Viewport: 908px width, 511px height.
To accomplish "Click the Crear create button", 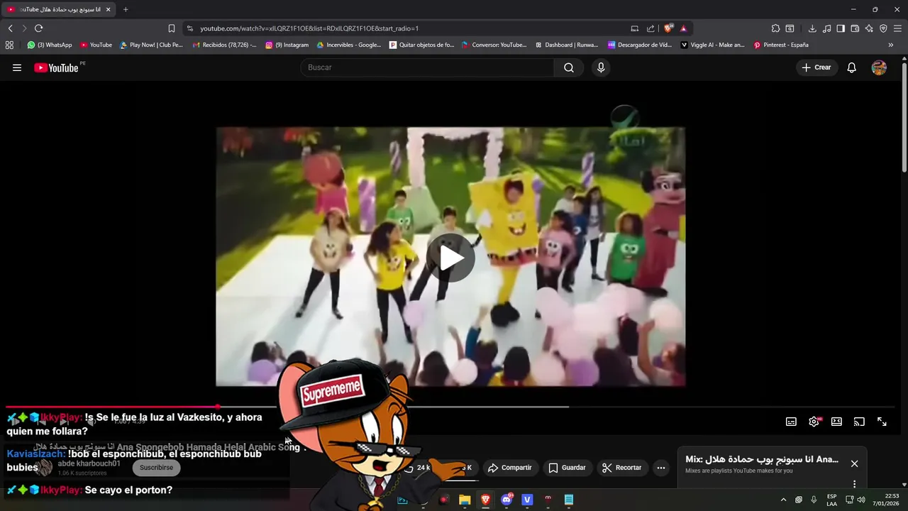I will (816, 67).
